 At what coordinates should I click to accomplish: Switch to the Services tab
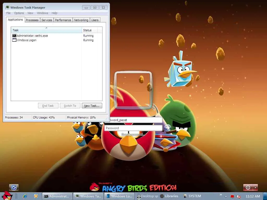47,20
